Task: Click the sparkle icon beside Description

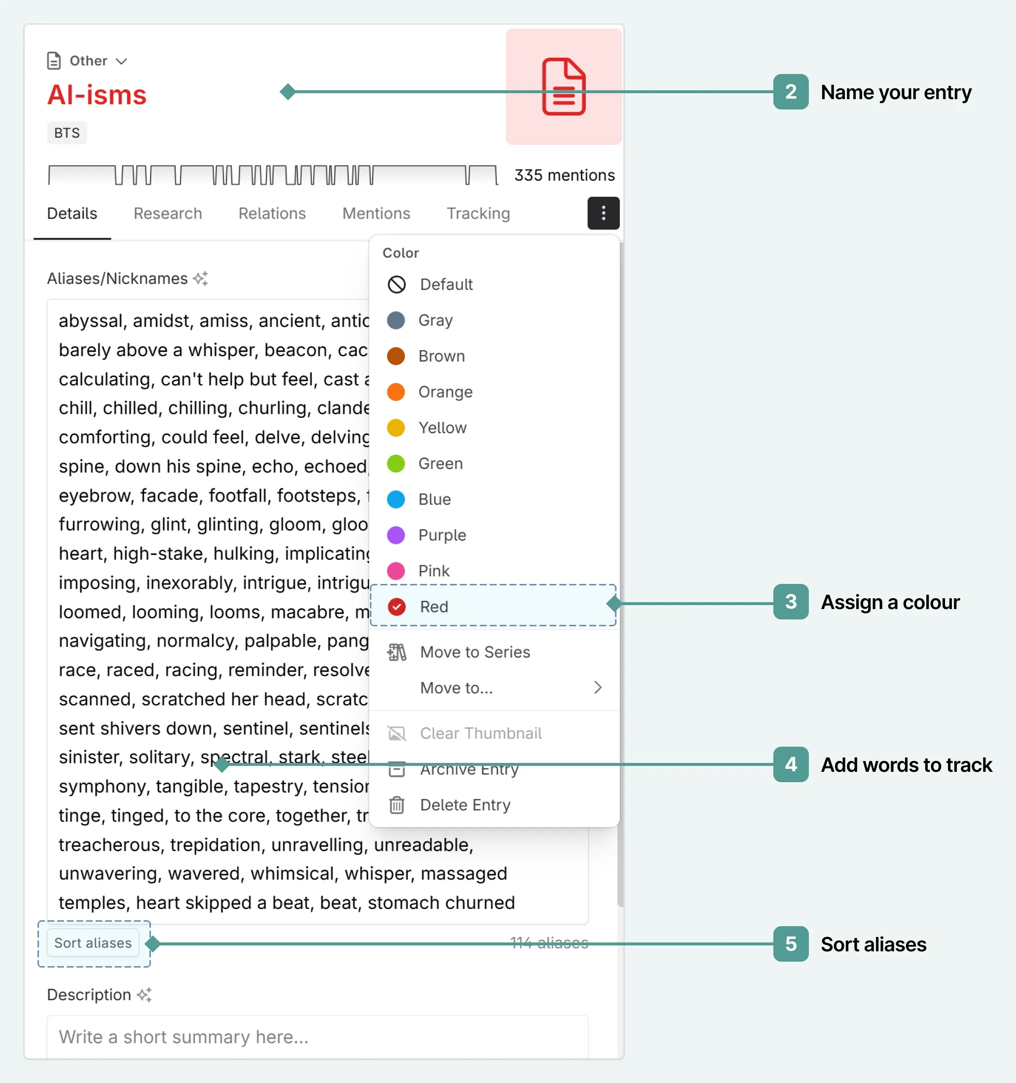Action: [145, 995]
